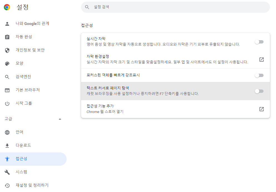Open 시작 그룹 settings
The height and width of the screenshot is (192, 276).
point(33,103)
